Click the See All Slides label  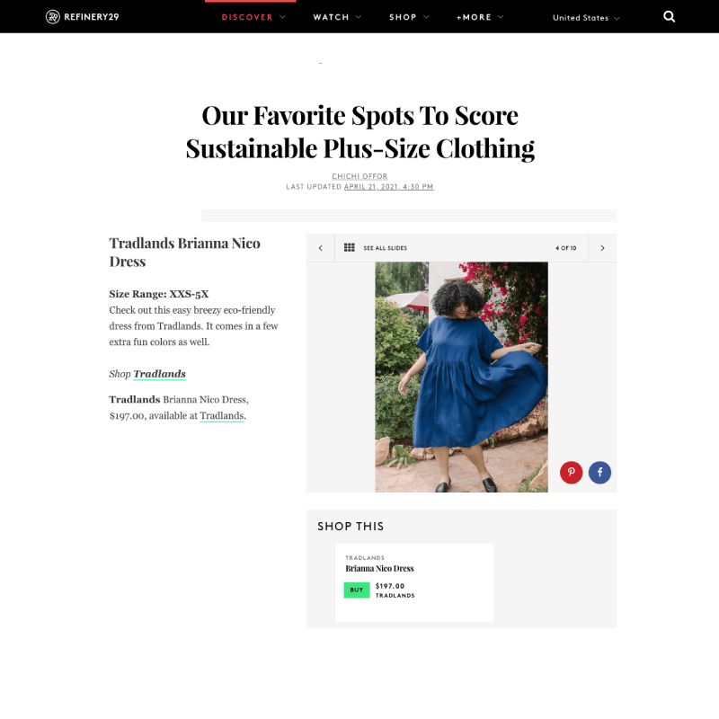[x=385, y=248]
